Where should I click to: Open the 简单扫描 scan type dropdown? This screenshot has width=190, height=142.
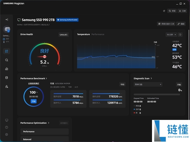tap(148, 84)
